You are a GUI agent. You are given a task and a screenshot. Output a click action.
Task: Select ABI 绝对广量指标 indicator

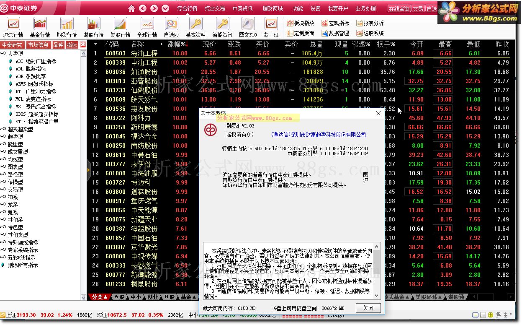(x=36, y=61)
